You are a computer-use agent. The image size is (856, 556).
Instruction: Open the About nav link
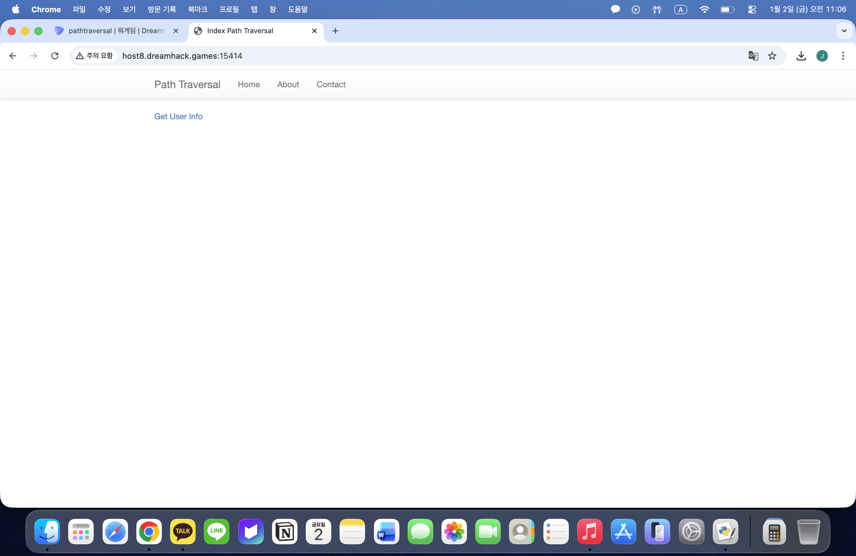[288, 84]
